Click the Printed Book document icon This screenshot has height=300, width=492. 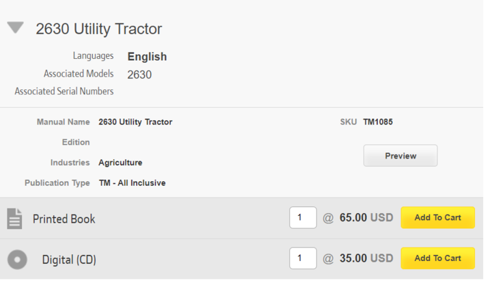click(x=14, y=219)
